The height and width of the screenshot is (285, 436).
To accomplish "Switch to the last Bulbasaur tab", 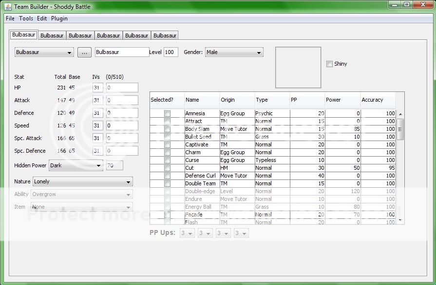I will point(165,36).
